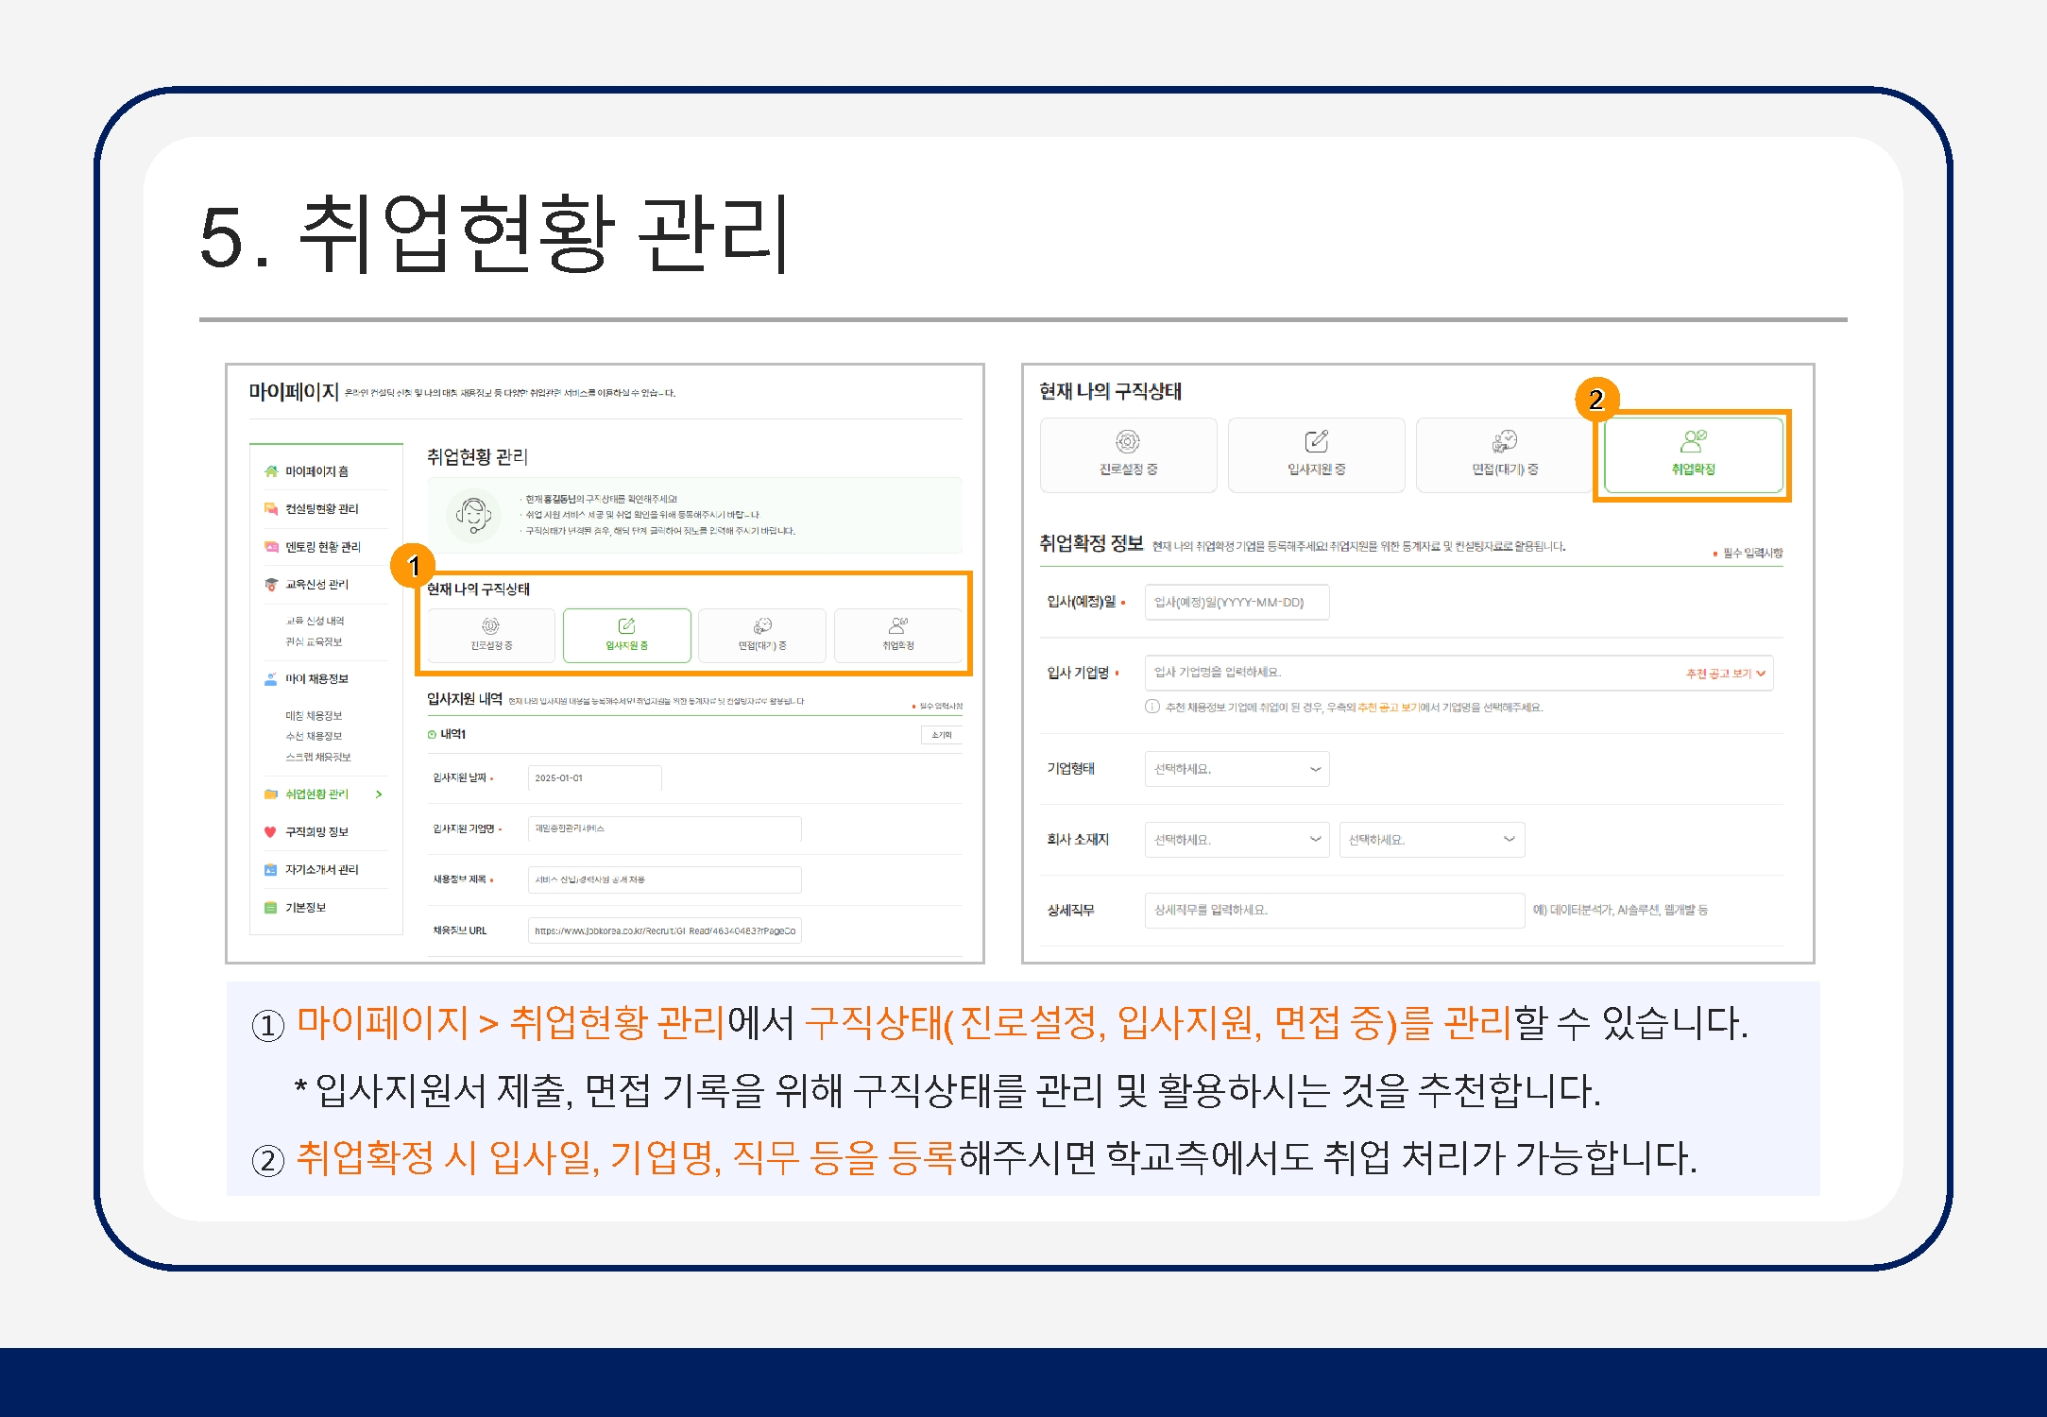This screenshot has width=2047, height=1417.
Task: Open the 기업형태 dropdown
Action: point(1236,769)
